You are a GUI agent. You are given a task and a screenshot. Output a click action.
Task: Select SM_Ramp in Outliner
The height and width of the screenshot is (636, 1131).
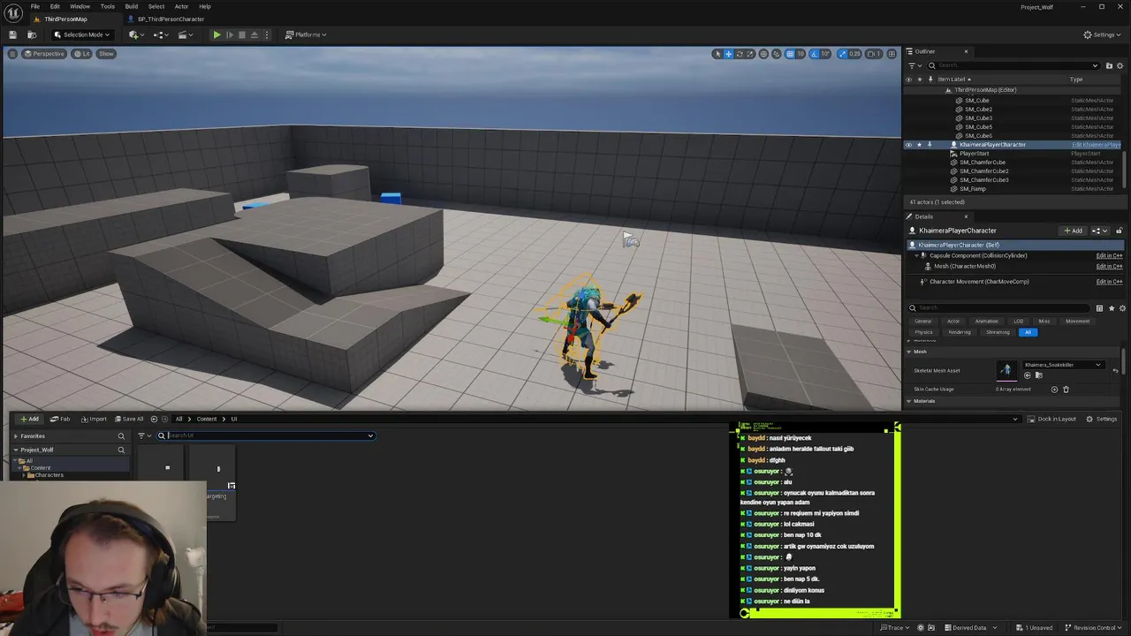pos(972,189)
